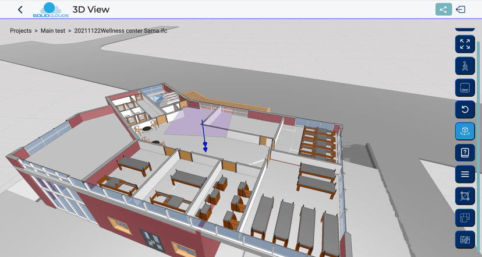This screenshot has height=257, width=482.
Task: Click the 3D View page title
Action: click(x=91, y=9)
